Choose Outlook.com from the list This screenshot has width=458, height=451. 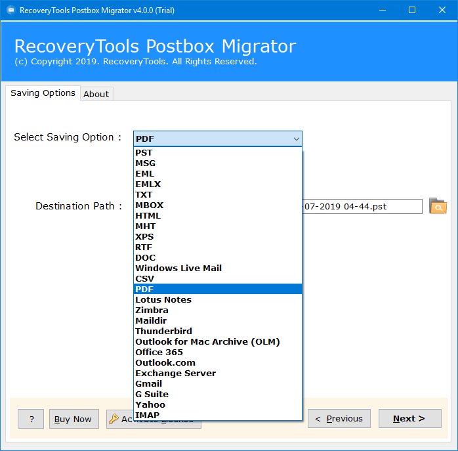point(218,363)
